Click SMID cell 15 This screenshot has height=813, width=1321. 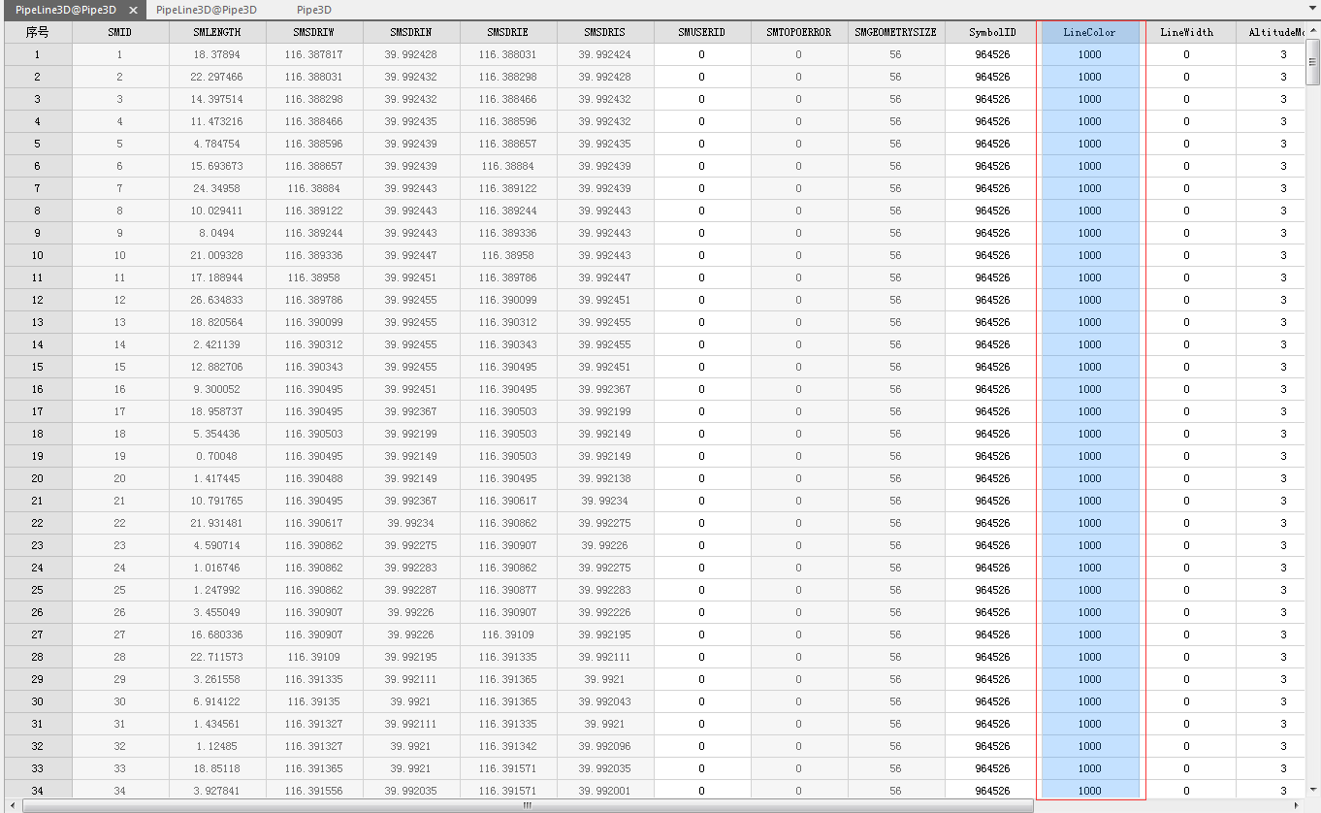[x=120, y=367]
